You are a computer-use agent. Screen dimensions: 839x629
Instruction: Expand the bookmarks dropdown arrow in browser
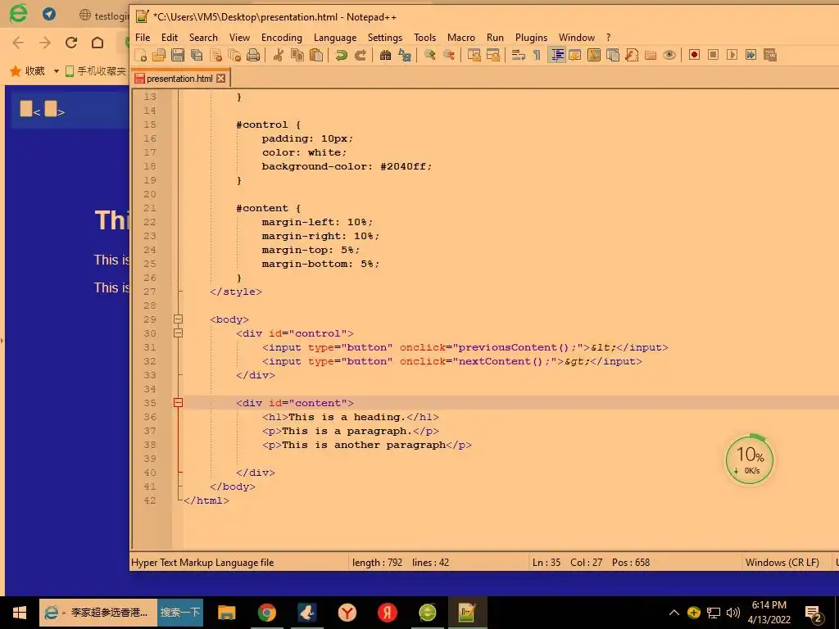57,71
